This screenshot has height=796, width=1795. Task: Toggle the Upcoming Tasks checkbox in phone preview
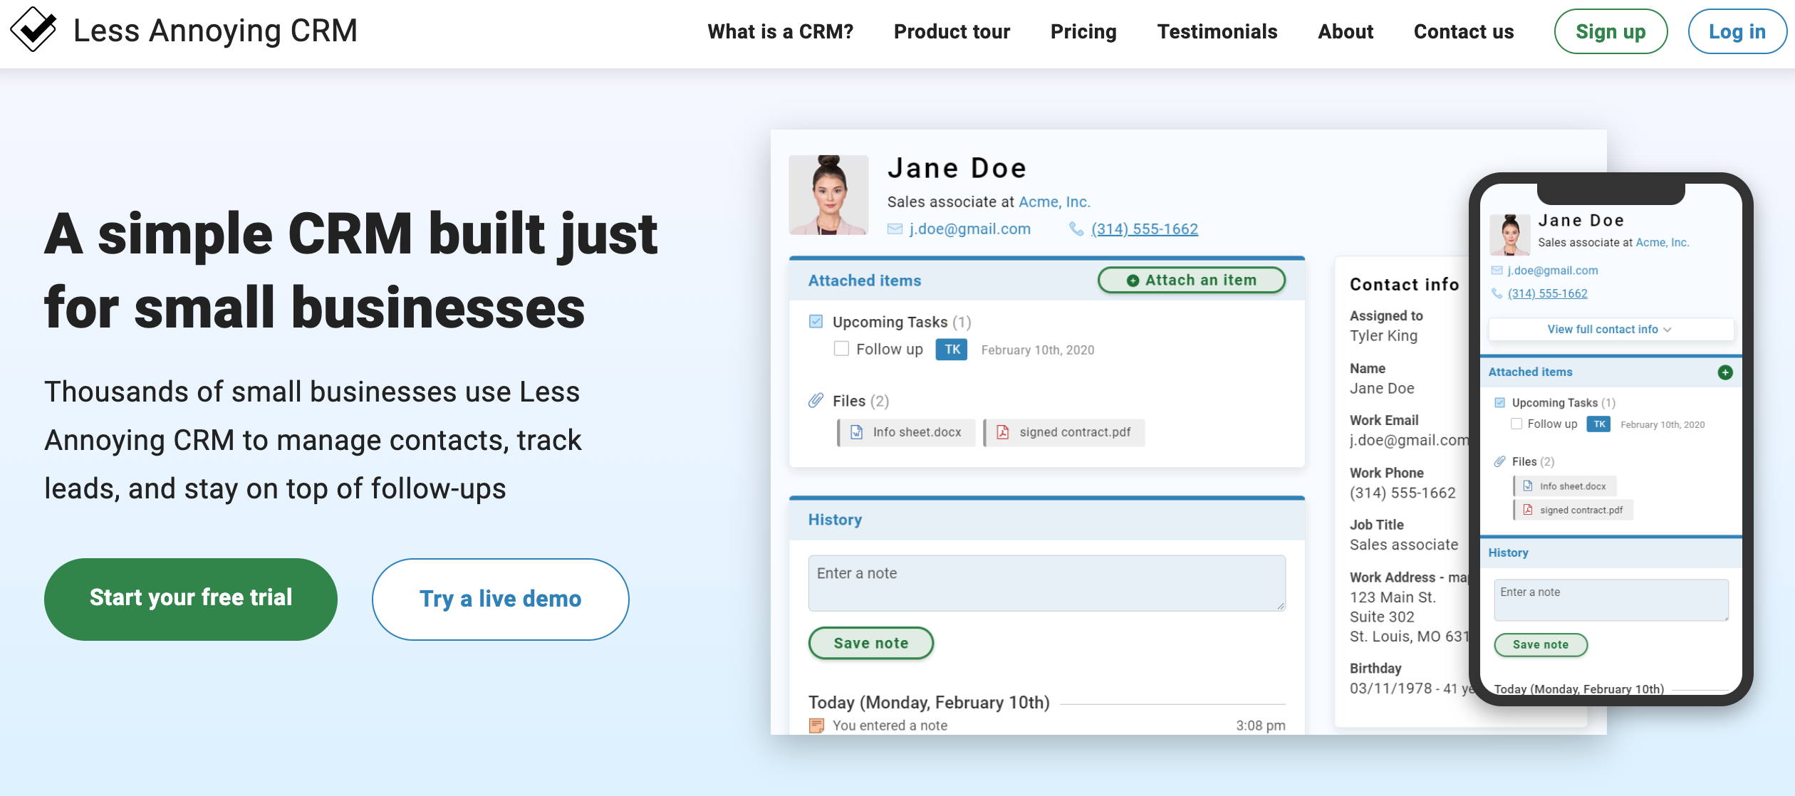[1500, 403]
